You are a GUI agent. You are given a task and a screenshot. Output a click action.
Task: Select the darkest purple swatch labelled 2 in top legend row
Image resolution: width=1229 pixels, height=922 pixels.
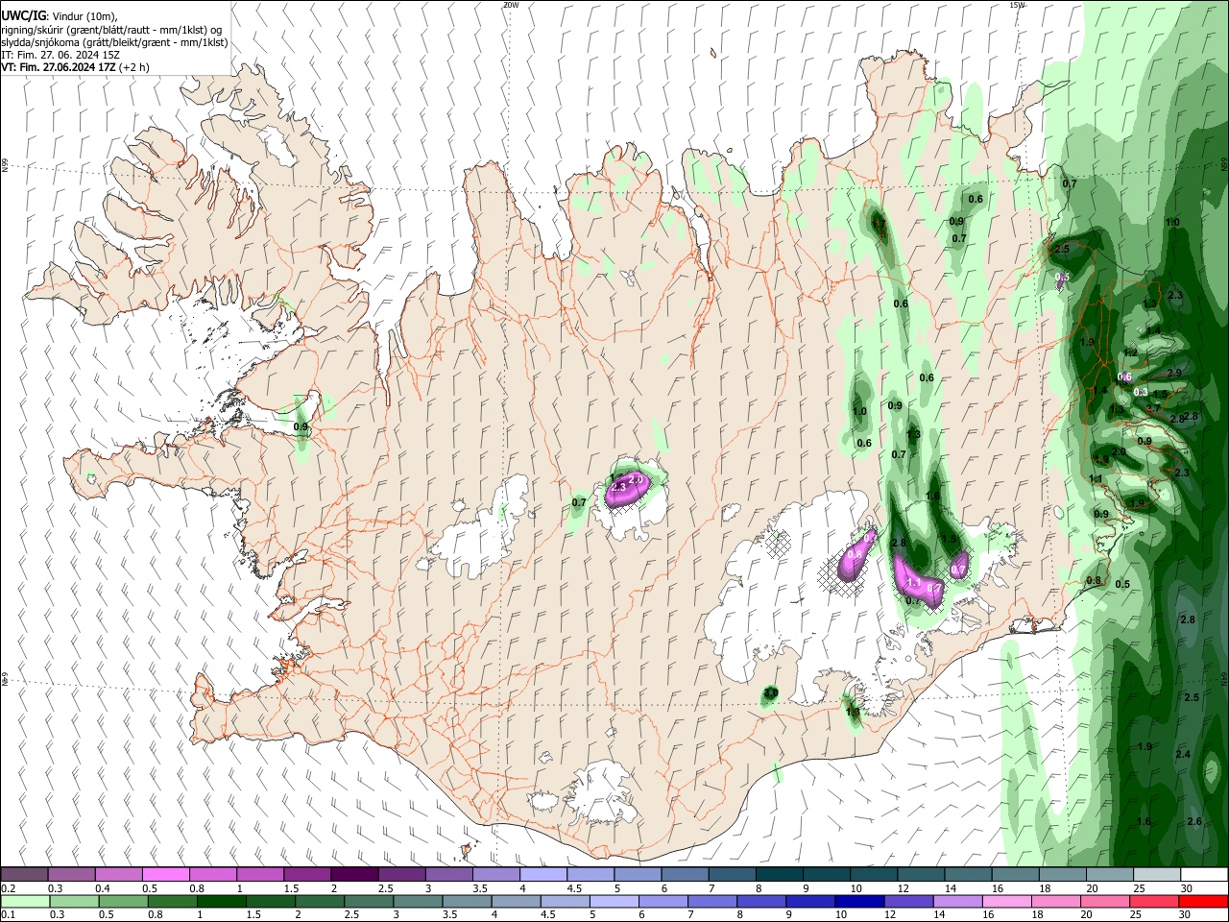coord(353,874)
